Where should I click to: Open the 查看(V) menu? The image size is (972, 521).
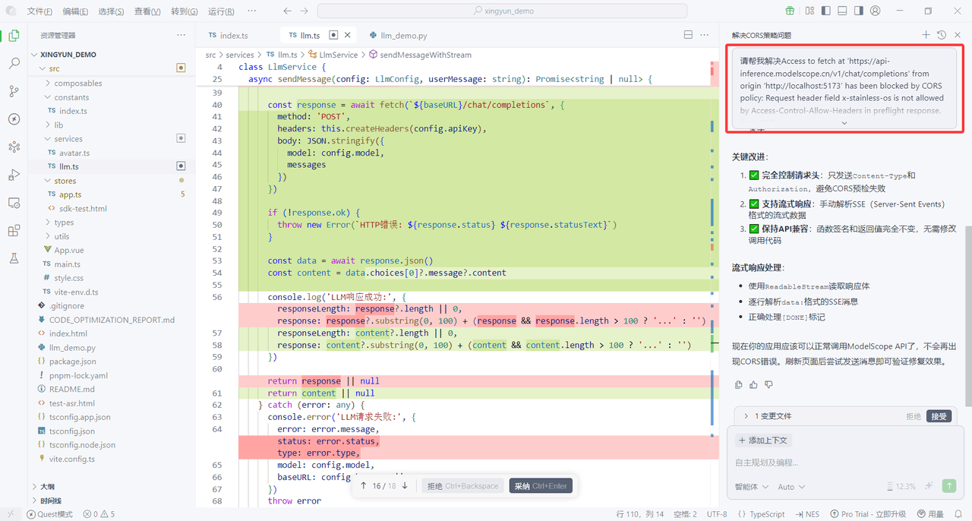(x=147, y=11)
